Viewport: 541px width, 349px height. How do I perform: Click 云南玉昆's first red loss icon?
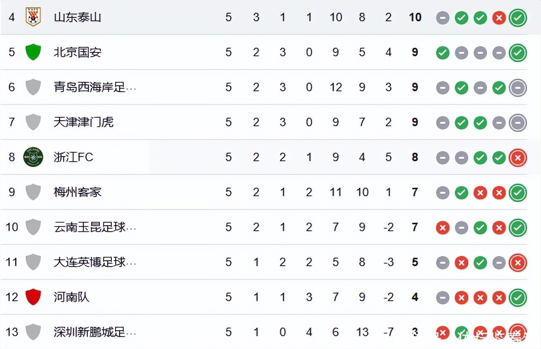point(442,228)
